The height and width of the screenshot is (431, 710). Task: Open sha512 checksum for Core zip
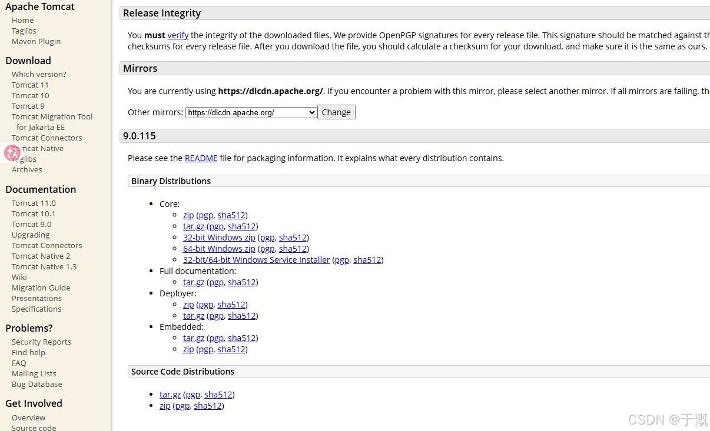231,215
